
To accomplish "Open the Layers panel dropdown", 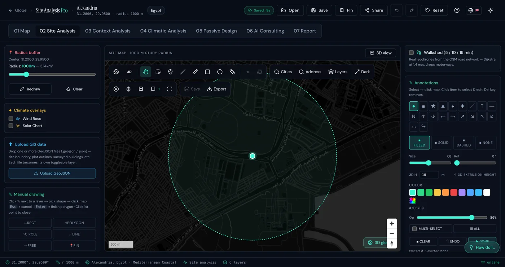I will [338, 72].
